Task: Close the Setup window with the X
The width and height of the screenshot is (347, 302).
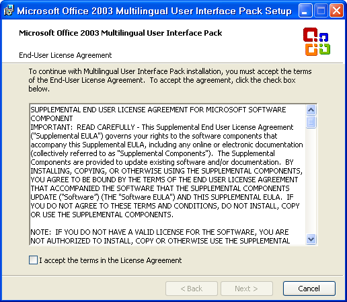Action: point(336,11)
